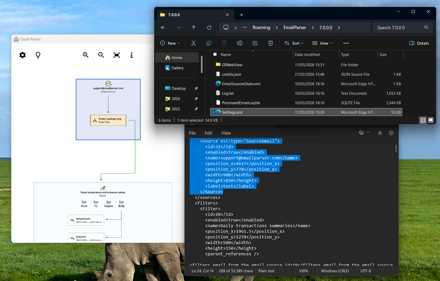Expand the New menu in File Explorer
The width and height of the screenshot is (440, 281).
(170, 43)
